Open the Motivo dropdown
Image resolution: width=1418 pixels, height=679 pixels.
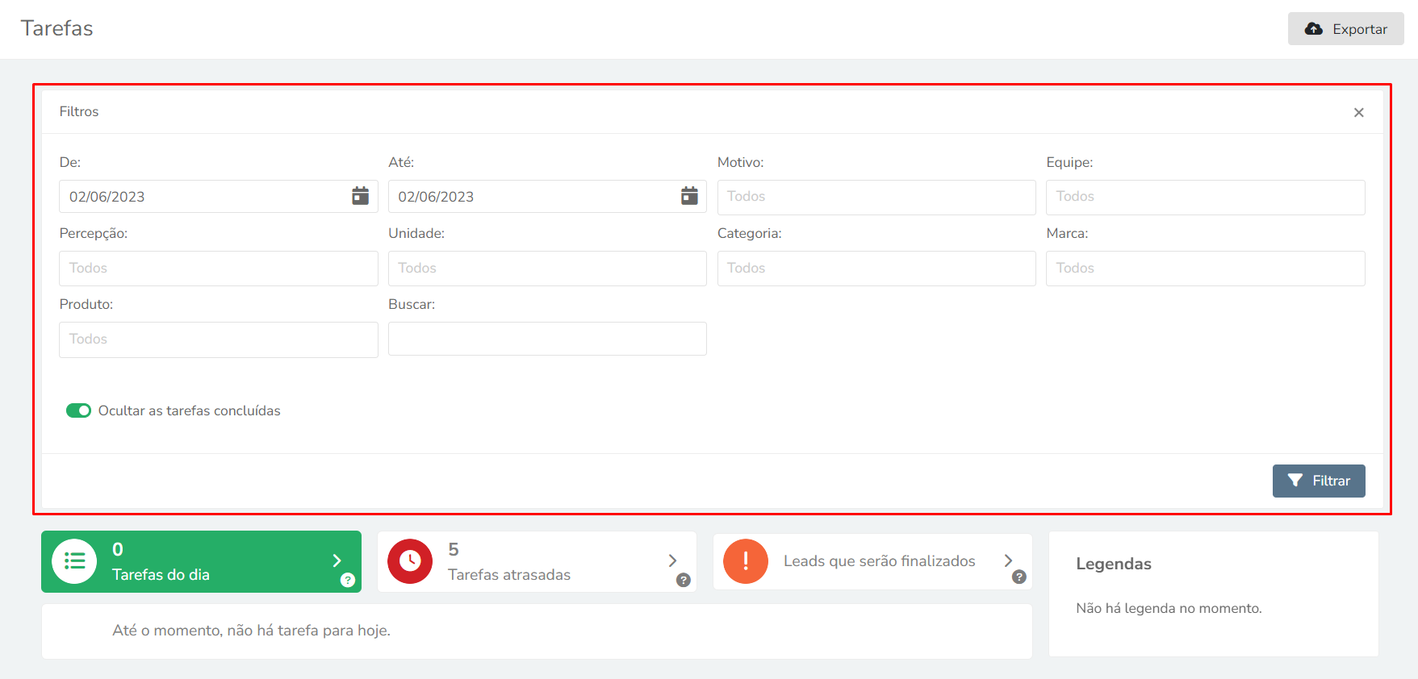[x=876, y=197]
